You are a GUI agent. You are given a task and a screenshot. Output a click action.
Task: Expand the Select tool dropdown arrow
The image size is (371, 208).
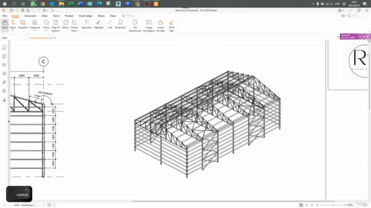13,31
